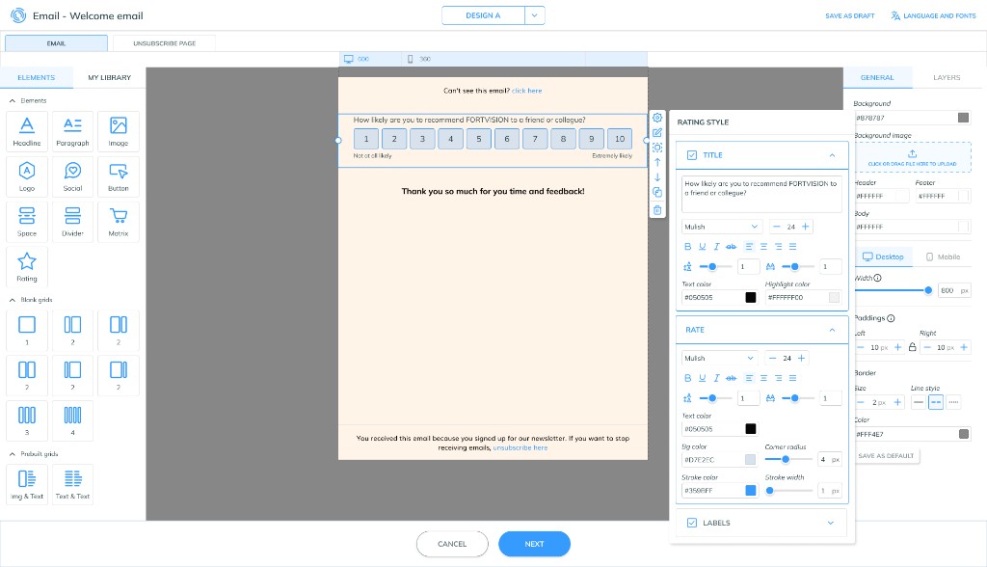Open the DESIGN A dropdown arrow
The height and width of the screenshot is (567, 987).
[534, 15]
